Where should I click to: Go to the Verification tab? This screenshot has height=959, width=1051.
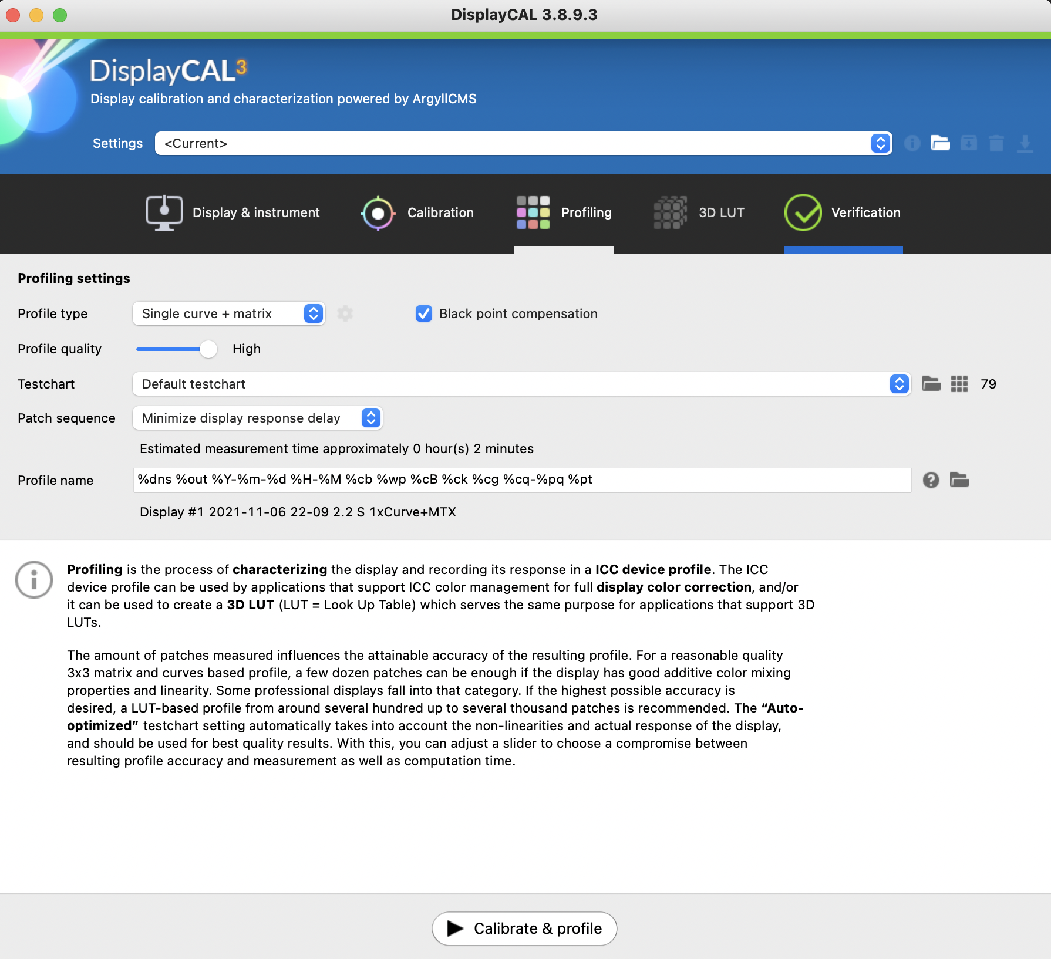pyautogui.click(x=843, y=212)
